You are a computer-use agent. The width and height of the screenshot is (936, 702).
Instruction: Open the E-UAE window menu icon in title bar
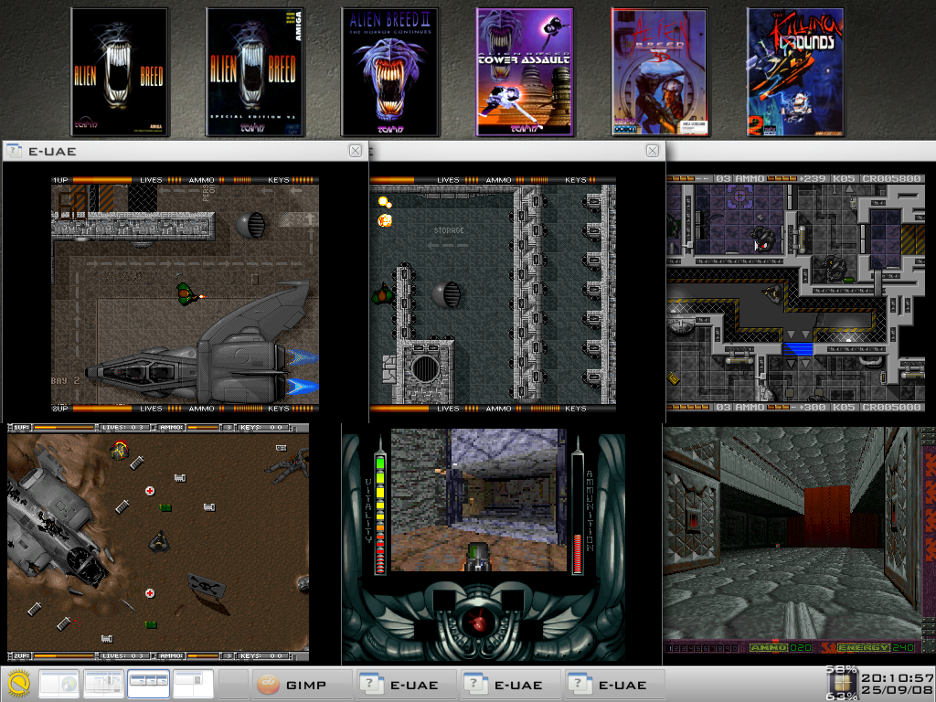15,151
